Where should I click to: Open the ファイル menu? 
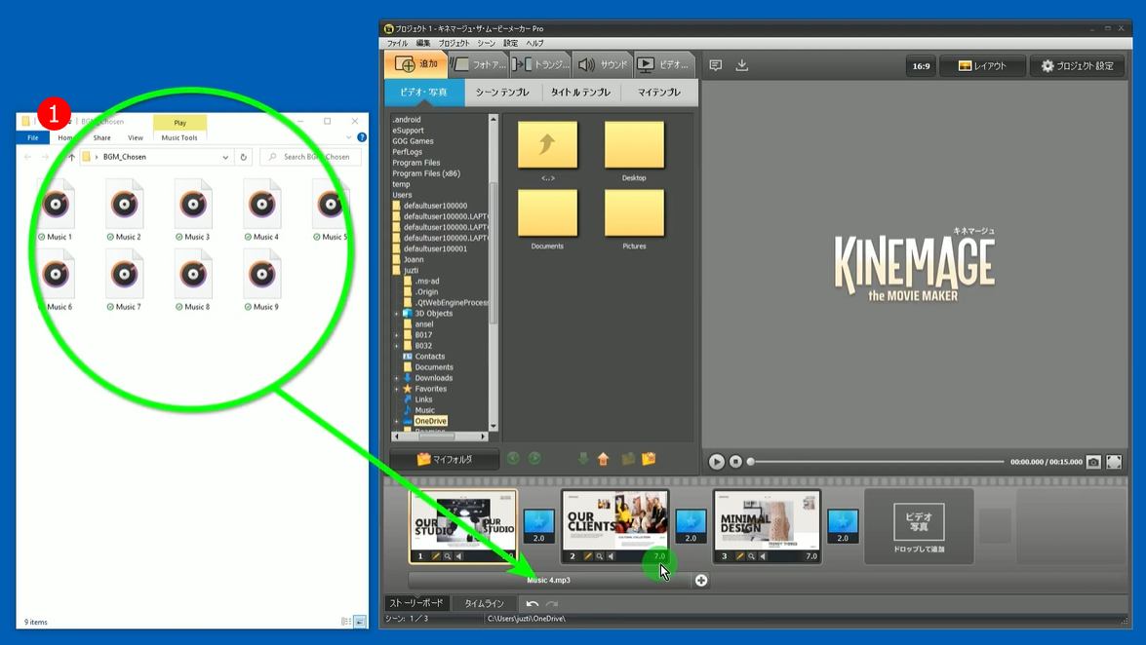[397, 43]
